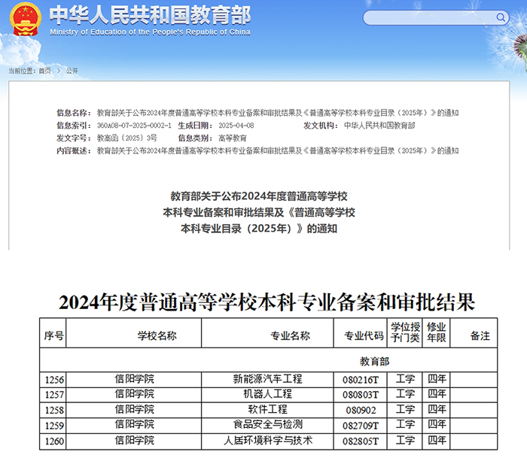This screenshot has width=527, height=476.
Task: Click the notice headline in the article
Action: pos(263,212)
